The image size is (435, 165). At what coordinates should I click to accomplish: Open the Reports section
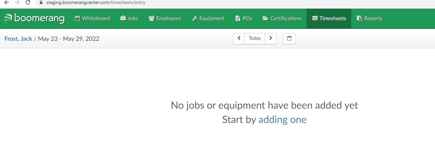click(369, 19)
